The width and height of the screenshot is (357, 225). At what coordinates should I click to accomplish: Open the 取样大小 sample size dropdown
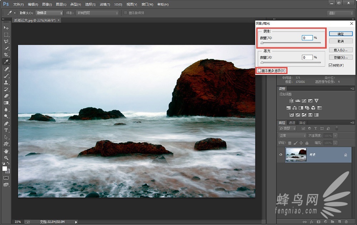point(49,13)
